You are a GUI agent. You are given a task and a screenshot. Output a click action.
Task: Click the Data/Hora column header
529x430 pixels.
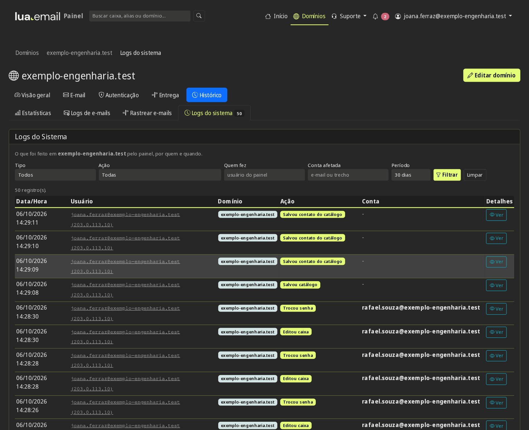point(32,201)
